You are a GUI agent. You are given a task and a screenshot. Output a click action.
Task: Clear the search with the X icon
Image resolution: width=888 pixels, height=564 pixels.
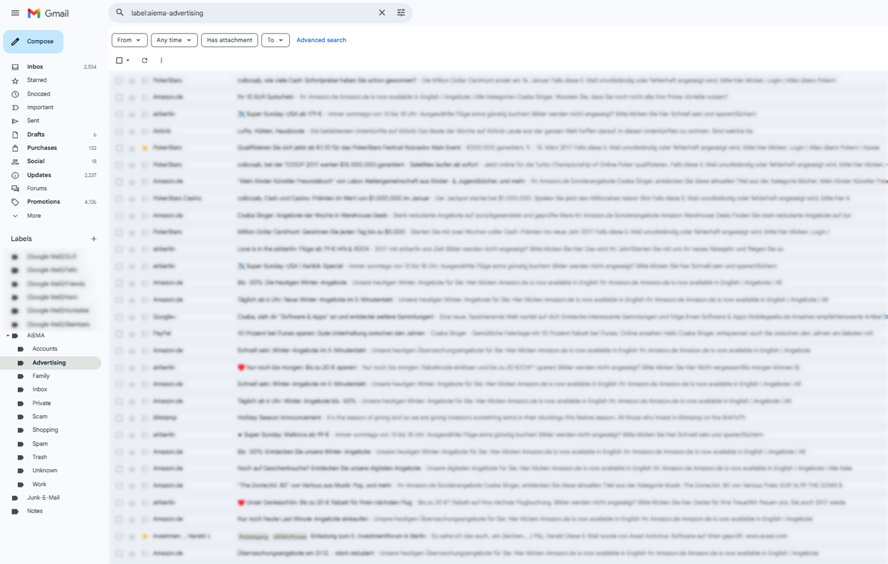click(382, 13)
